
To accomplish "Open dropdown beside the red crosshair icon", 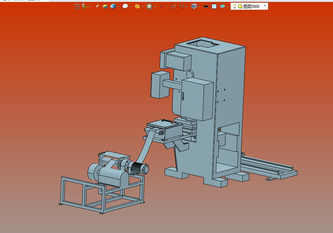I will coord(166,7).
